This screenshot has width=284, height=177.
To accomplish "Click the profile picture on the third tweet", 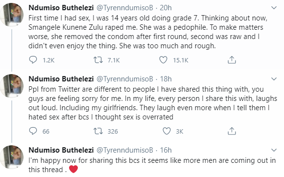I will coord(12,157).
